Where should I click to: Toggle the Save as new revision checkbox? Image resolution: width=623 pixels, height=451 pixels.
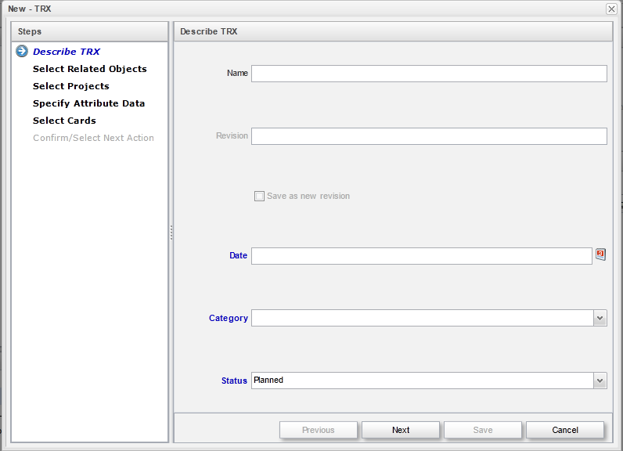[x=259, y=196]
